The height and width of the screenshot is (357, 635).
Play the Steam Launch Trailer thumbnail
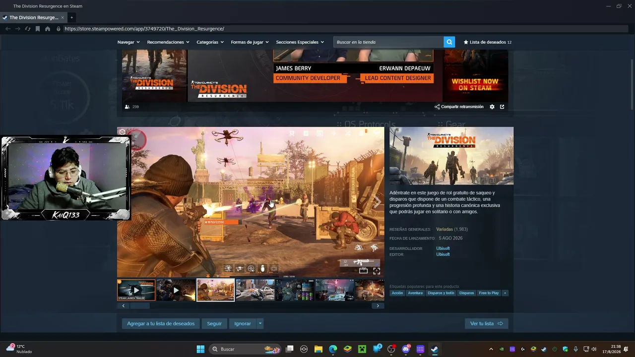pos(136,290)
